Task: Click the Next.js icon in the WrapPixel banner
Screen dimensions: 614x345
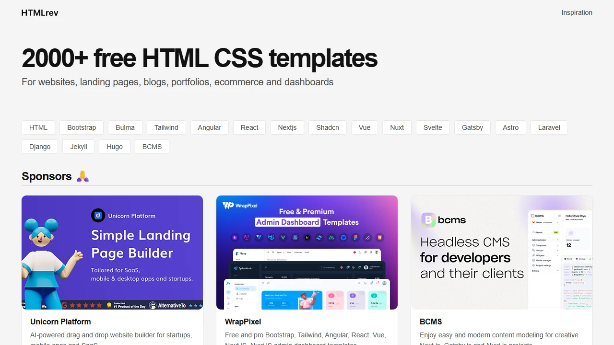Action: [x=307, y=237]
